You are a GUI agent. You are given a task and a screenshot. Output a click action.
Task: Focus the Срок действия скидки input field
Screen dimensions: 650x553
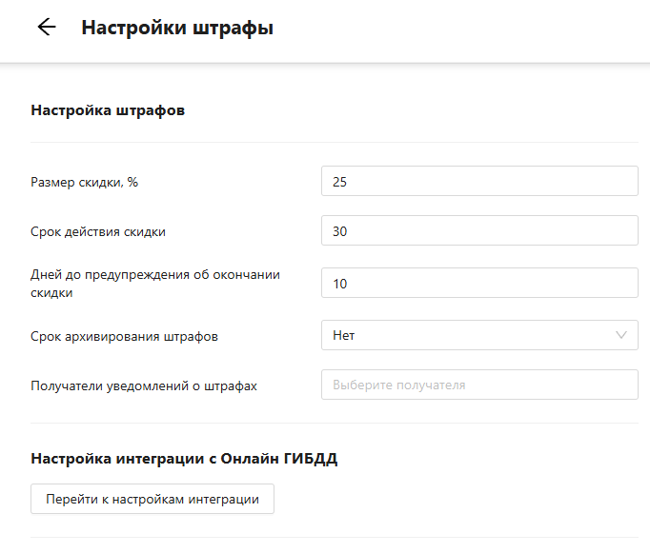click(x=478, y=230)
